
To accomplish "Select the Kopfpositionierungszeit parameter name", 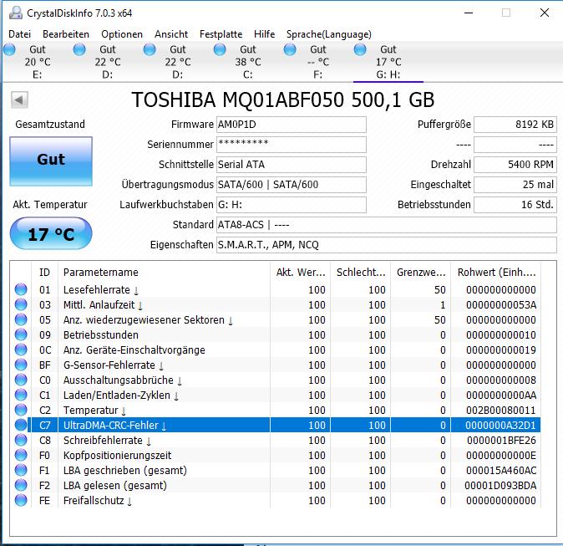I will click(x=117, y=456).
